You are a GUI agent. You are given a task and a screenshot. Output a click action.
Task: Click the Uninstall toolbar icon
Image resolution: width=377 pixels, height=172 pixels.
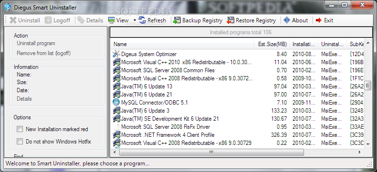tap(13, 20)
